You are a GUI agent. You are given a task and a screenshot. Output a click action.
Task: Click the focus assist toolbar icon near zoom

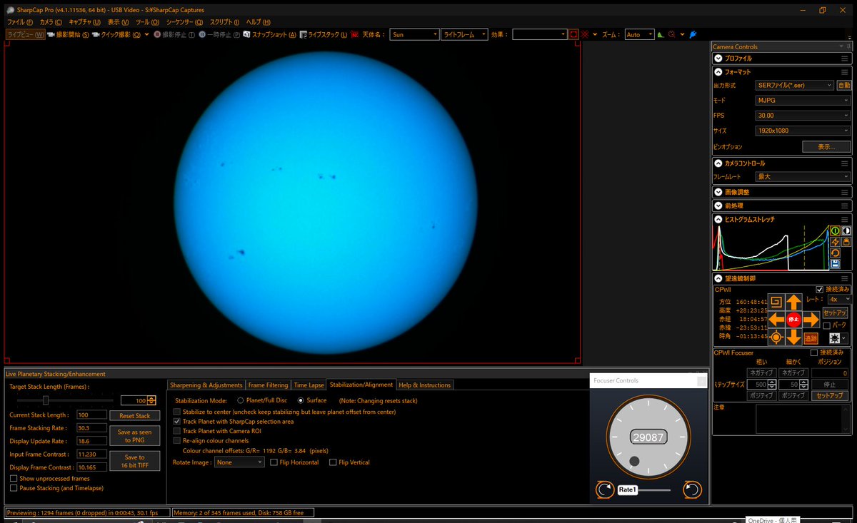click(672, 34)
